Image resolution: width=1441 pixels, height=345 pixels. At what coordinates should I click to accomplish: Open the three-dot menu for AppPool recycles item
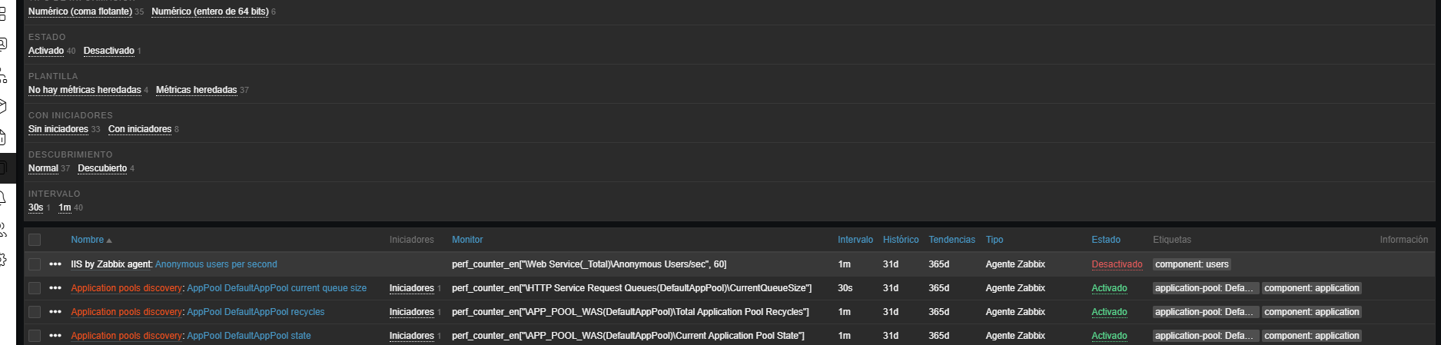click(55, 312)
